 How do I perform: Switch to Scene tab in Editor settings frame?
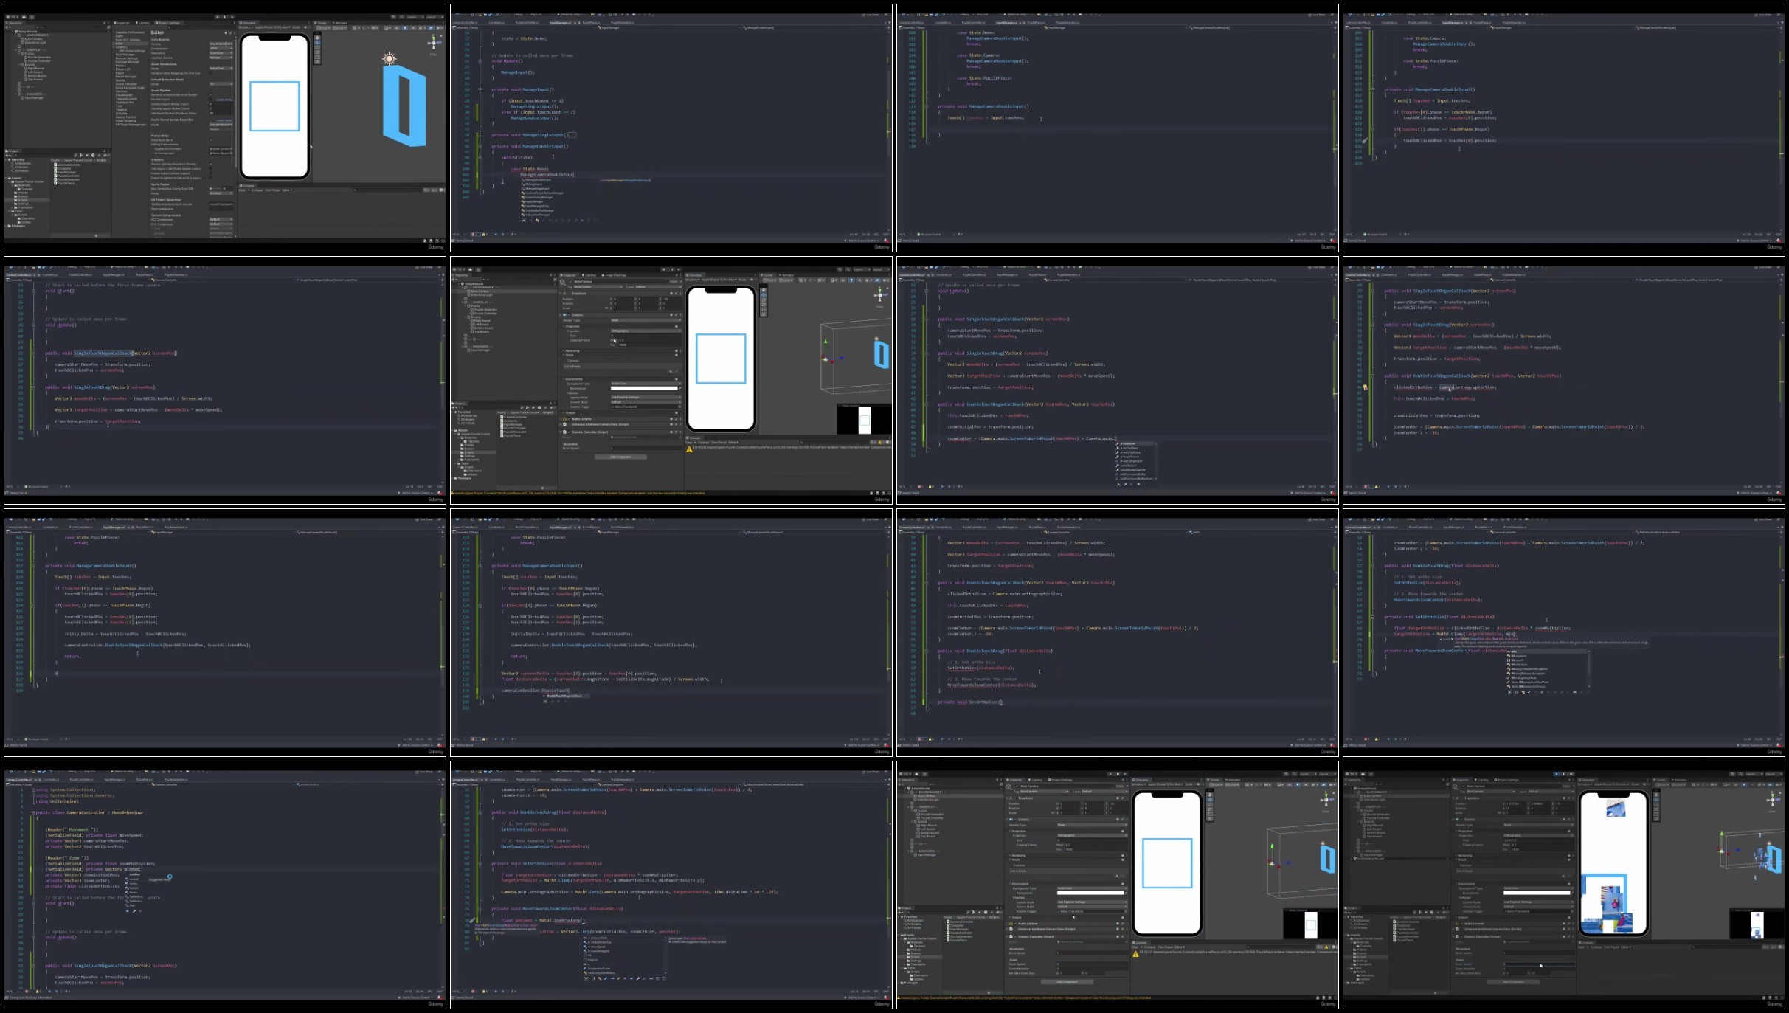coord(321,23)
